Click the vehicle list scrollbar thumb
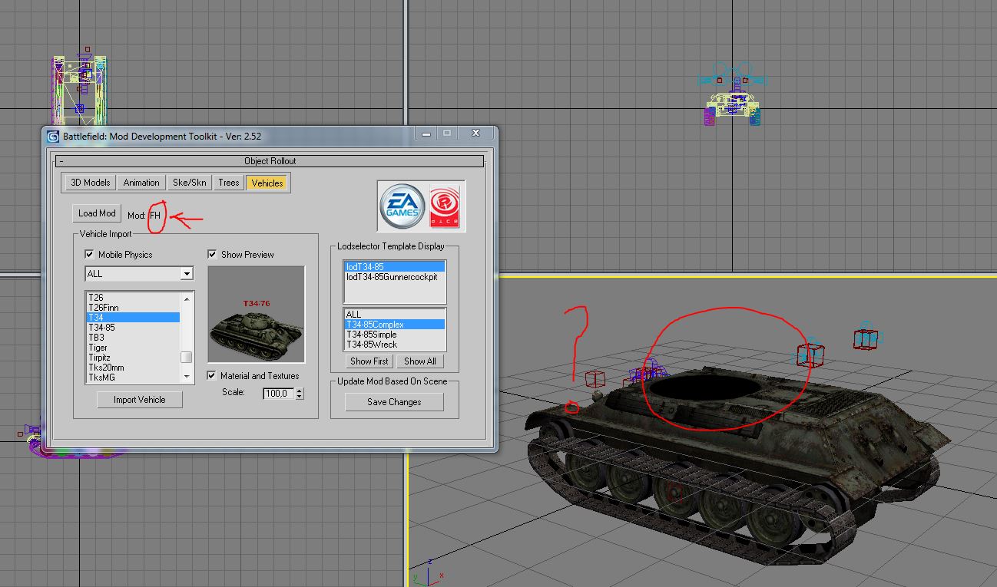Image resolution: width=997 pixels, height=587 pixels. tap(186, 357)
